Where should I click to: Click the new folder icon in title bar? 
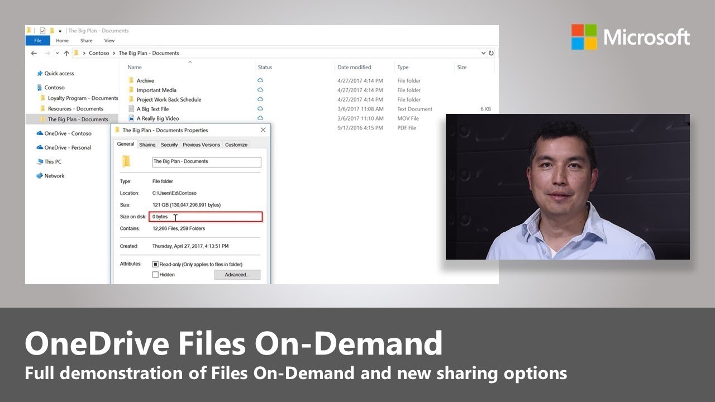(x=52, y=31)
